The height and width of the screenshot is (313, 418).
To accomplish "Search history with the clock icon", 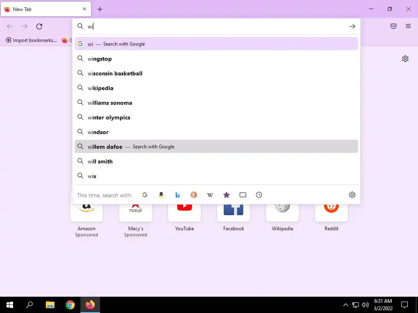I will click(259, 195).
